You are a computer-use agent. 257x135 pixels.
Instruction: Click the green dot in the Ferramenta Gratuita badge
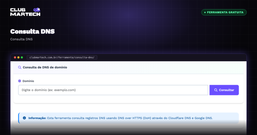coord(205,12)
